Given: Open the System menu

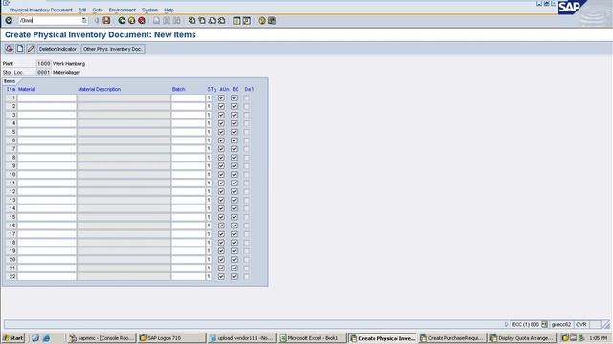Looking at the screenshot, I should click(x=149, y=10).
